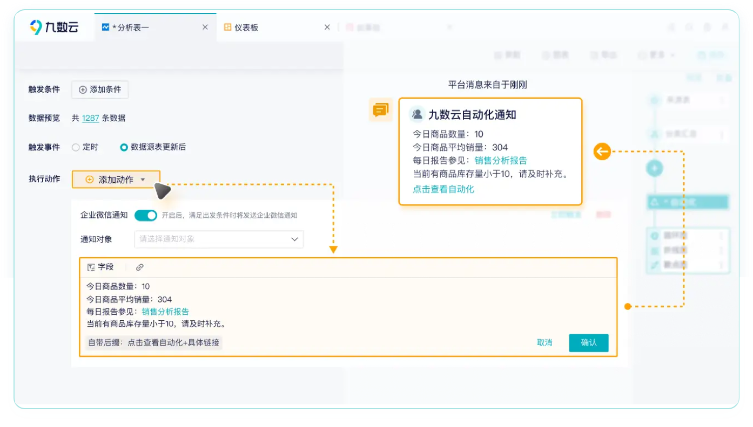Toggle off 企业微信通知 switch
This screenshot has width=753, height=427.
[x=145, y=215]
